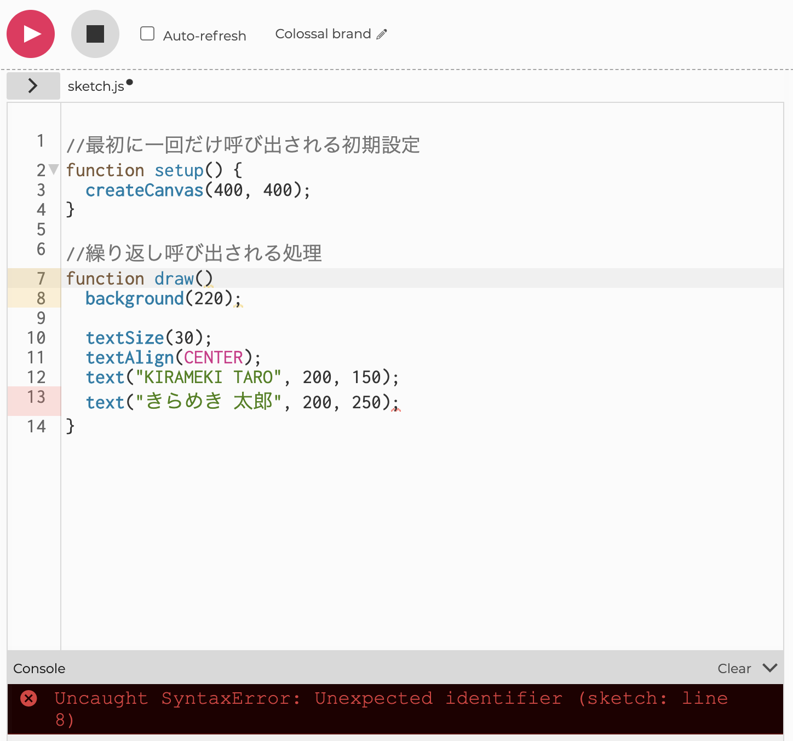
Task: Enable the Auto-refresh checkbox
Action: point(147,34)
